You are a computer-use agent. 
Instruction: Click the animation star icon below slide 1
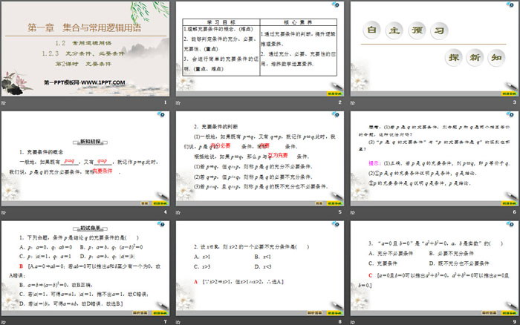[4, 102]
